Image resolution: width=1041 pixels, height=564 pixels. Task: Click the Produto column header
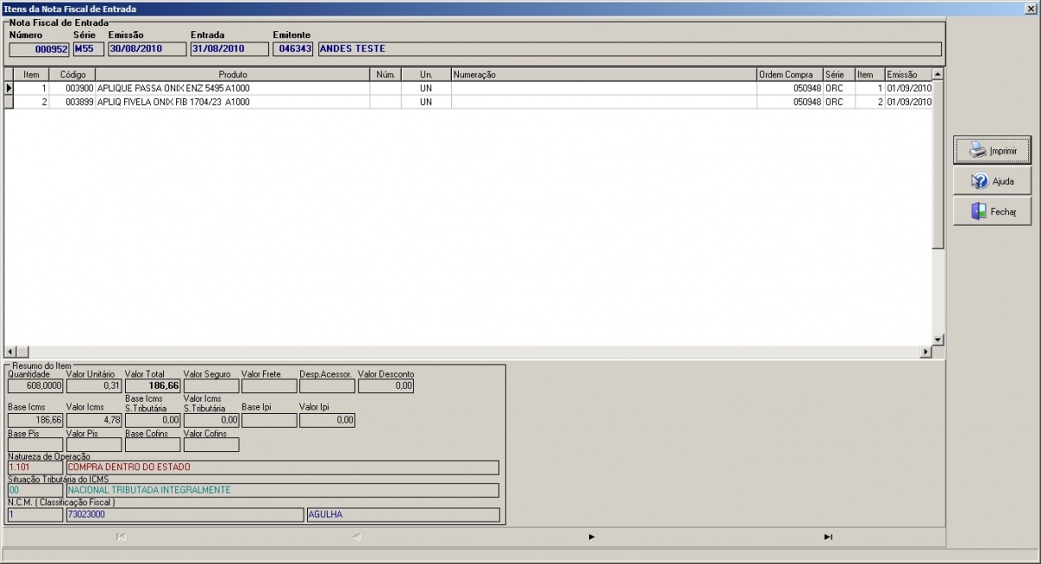pyautogui.click(x=232, y=75)
